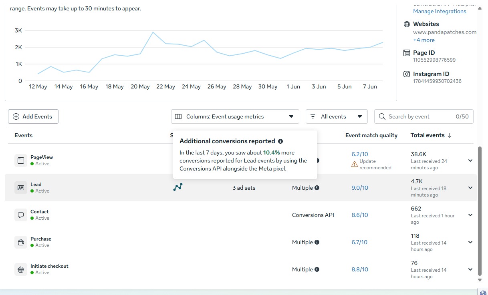
Task: Expand the Lead event row
Action: coord(470,188)
